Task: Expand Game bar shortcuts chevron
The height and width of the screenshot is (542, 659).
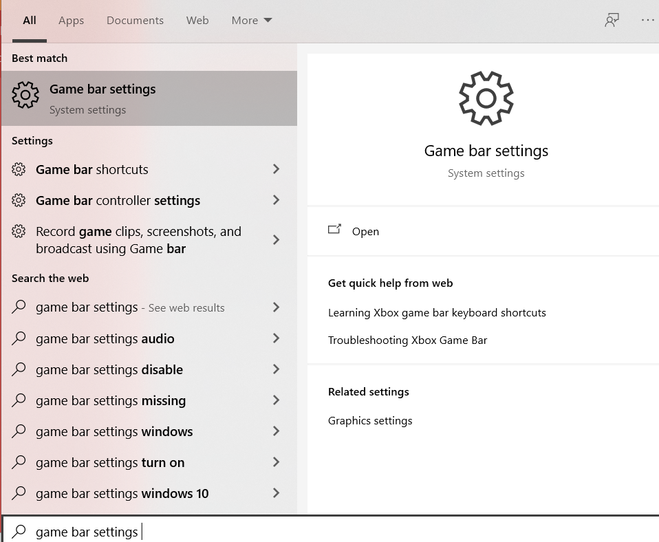Action: click(276, 169)
